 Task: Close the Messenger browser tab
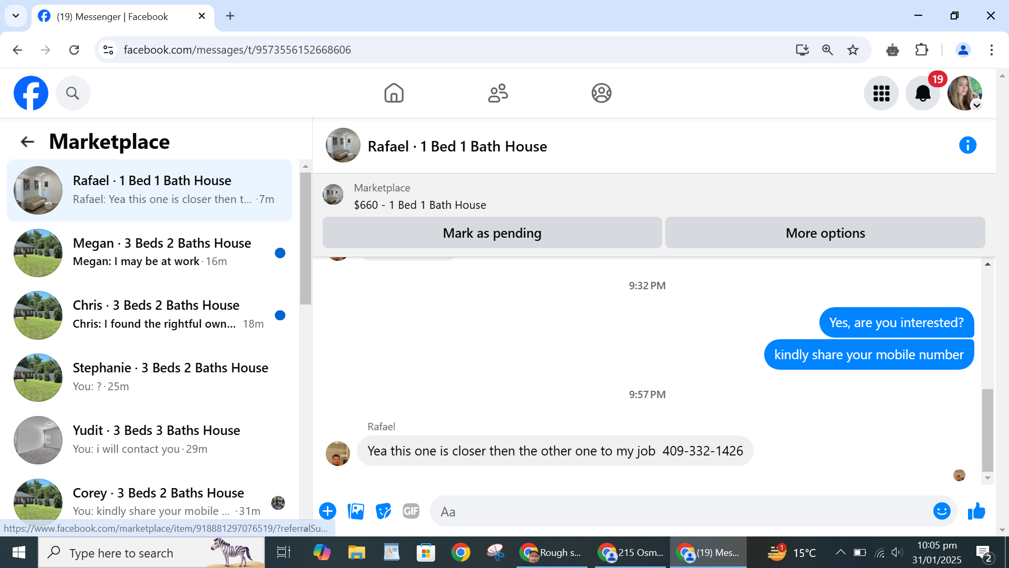click(x=202, y=16)
